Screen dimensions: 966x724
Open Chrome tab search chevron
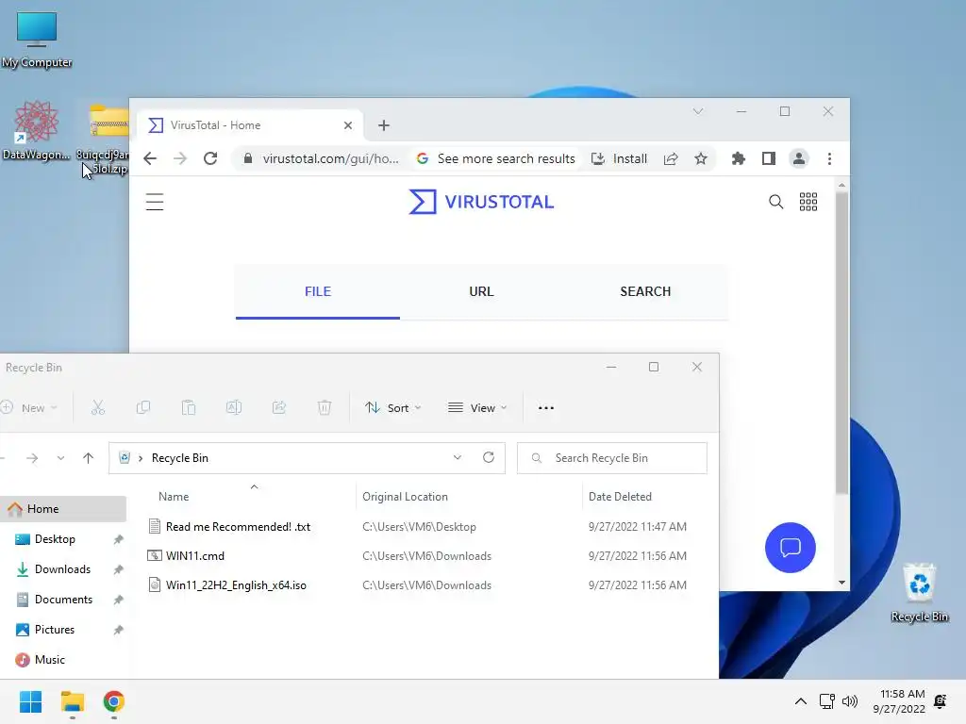pos(697,111)
